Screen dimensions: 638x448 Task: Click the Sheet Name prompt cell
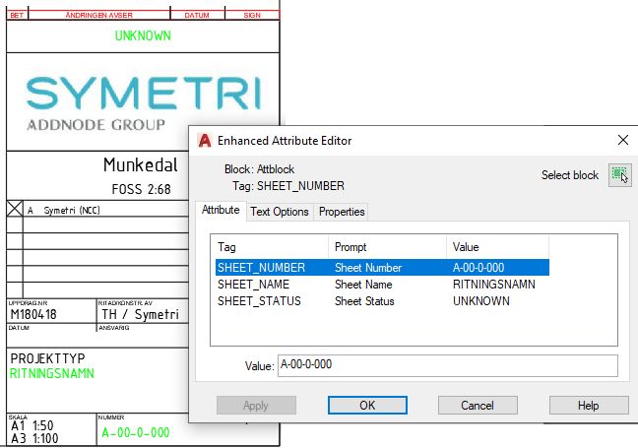(363, 285)
